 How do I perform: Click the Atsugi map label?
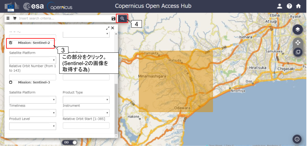pyautogui.click(x=271, y=21)
